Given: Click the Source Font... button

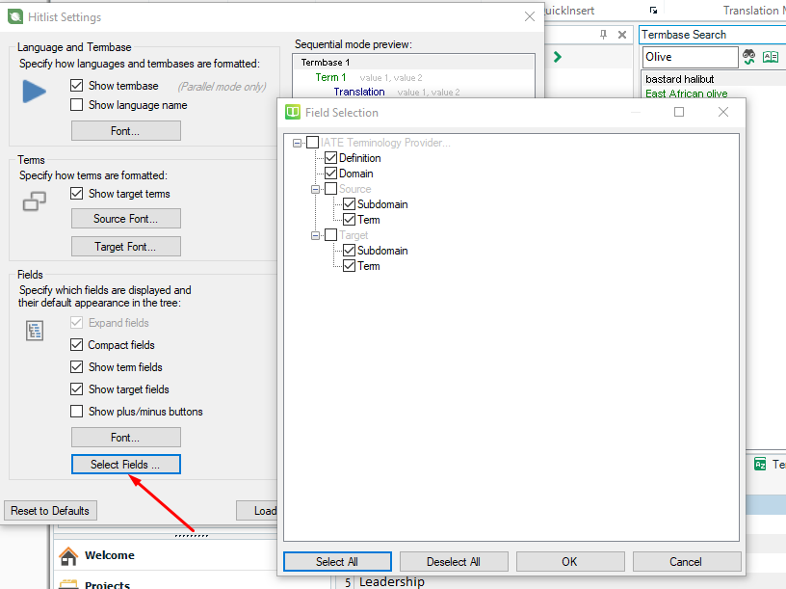Looking at the screenshot, I should click(125, 219).
